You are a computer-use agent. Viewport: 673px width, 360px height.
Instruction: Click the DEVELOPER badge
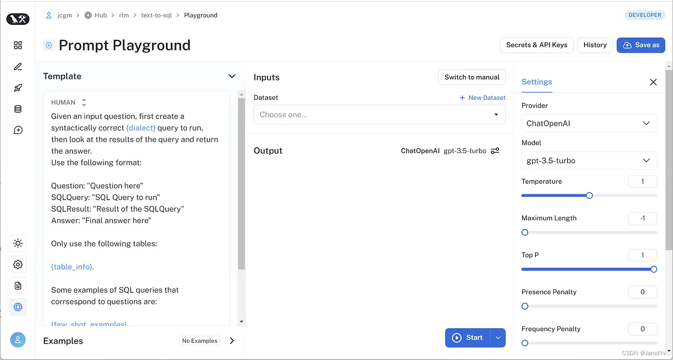pyautogui.click(x=645, y=15)
